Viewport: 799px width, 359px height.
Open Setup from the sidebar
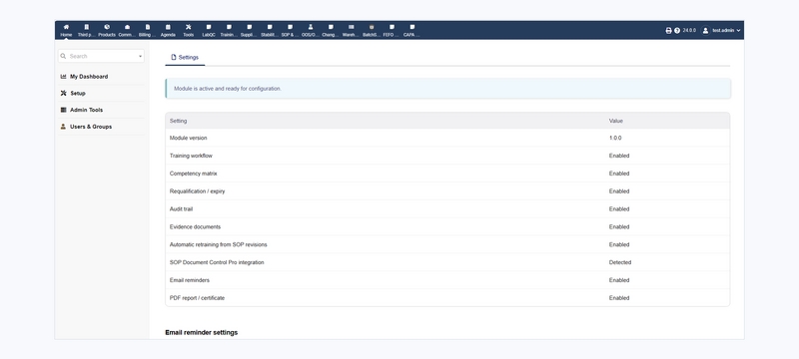click(78, 93)
